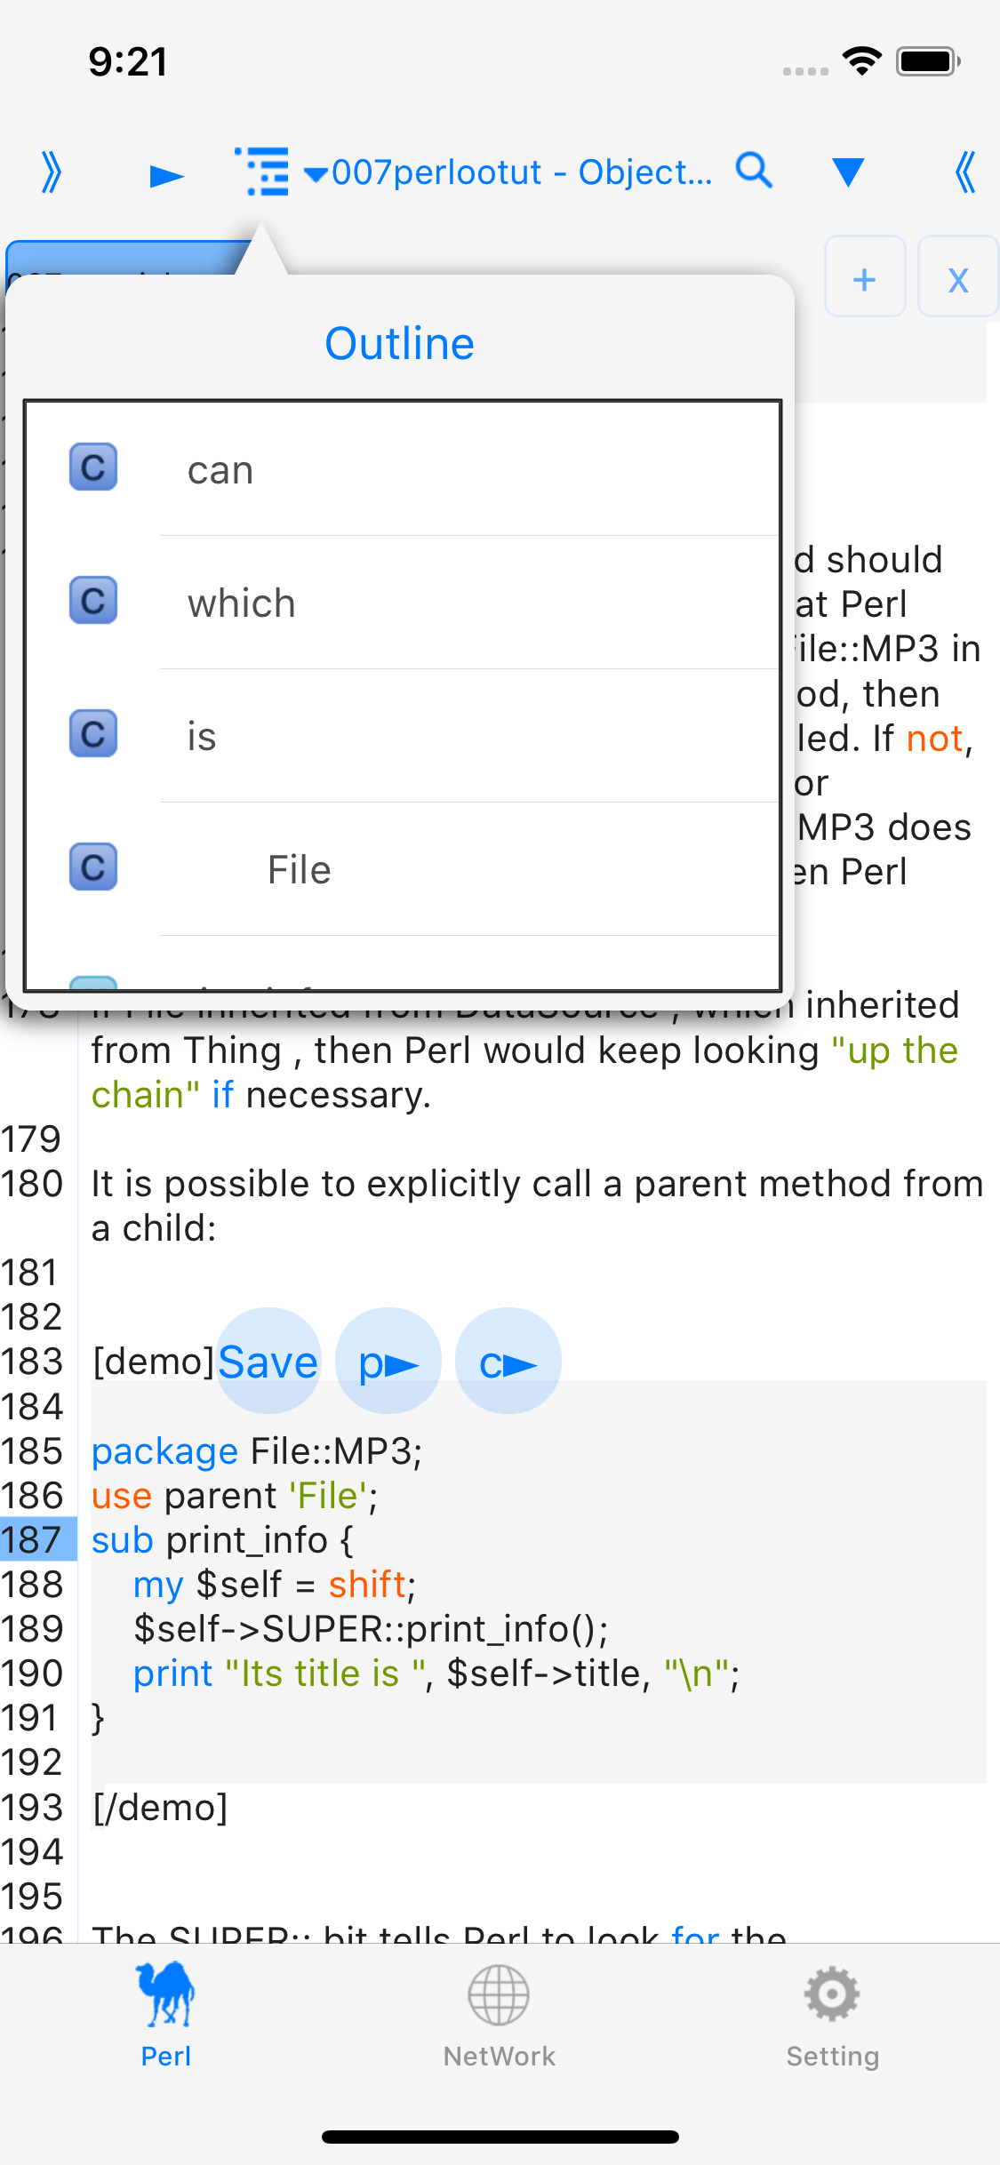Run the script with the play button
The image size is (1000, 2165).
pos(165,172)
